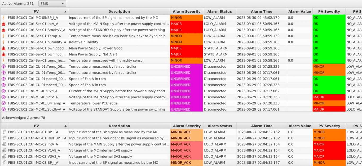Viewport: 362px width, 166px height.
Task: Click the acknowledged major icon beside Ctrl-MC-02:V3V3_A
Action: tap(4, 156)
